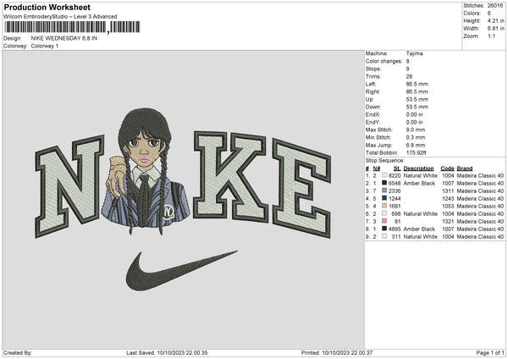The image size is (508, 359).
Task: Click the 'Color changes:' label
Action: pyautogui.click(x=384, y=61)
